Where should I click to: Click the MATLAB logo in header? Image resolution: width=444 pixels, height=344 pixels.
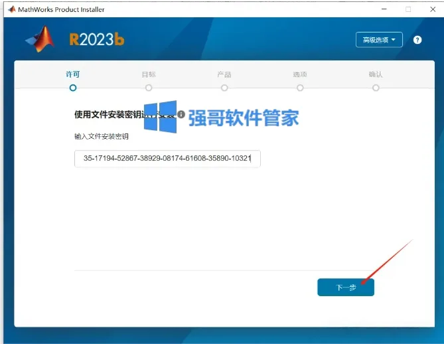pos(40,39)
